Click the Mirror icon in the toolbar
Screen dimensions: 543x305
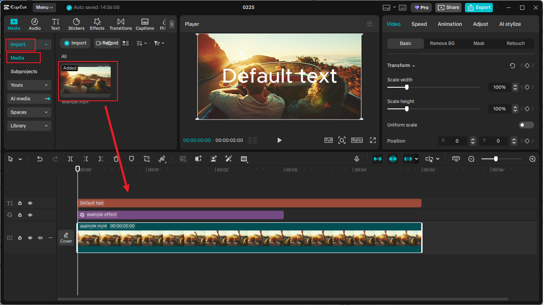(162, 159)
